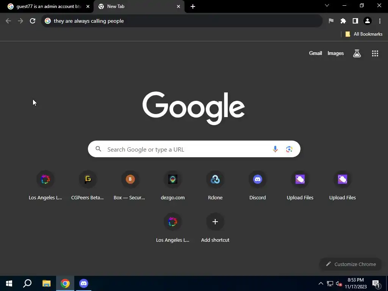
Task: Open the profile avatar icon
Action: coord(368,21)
